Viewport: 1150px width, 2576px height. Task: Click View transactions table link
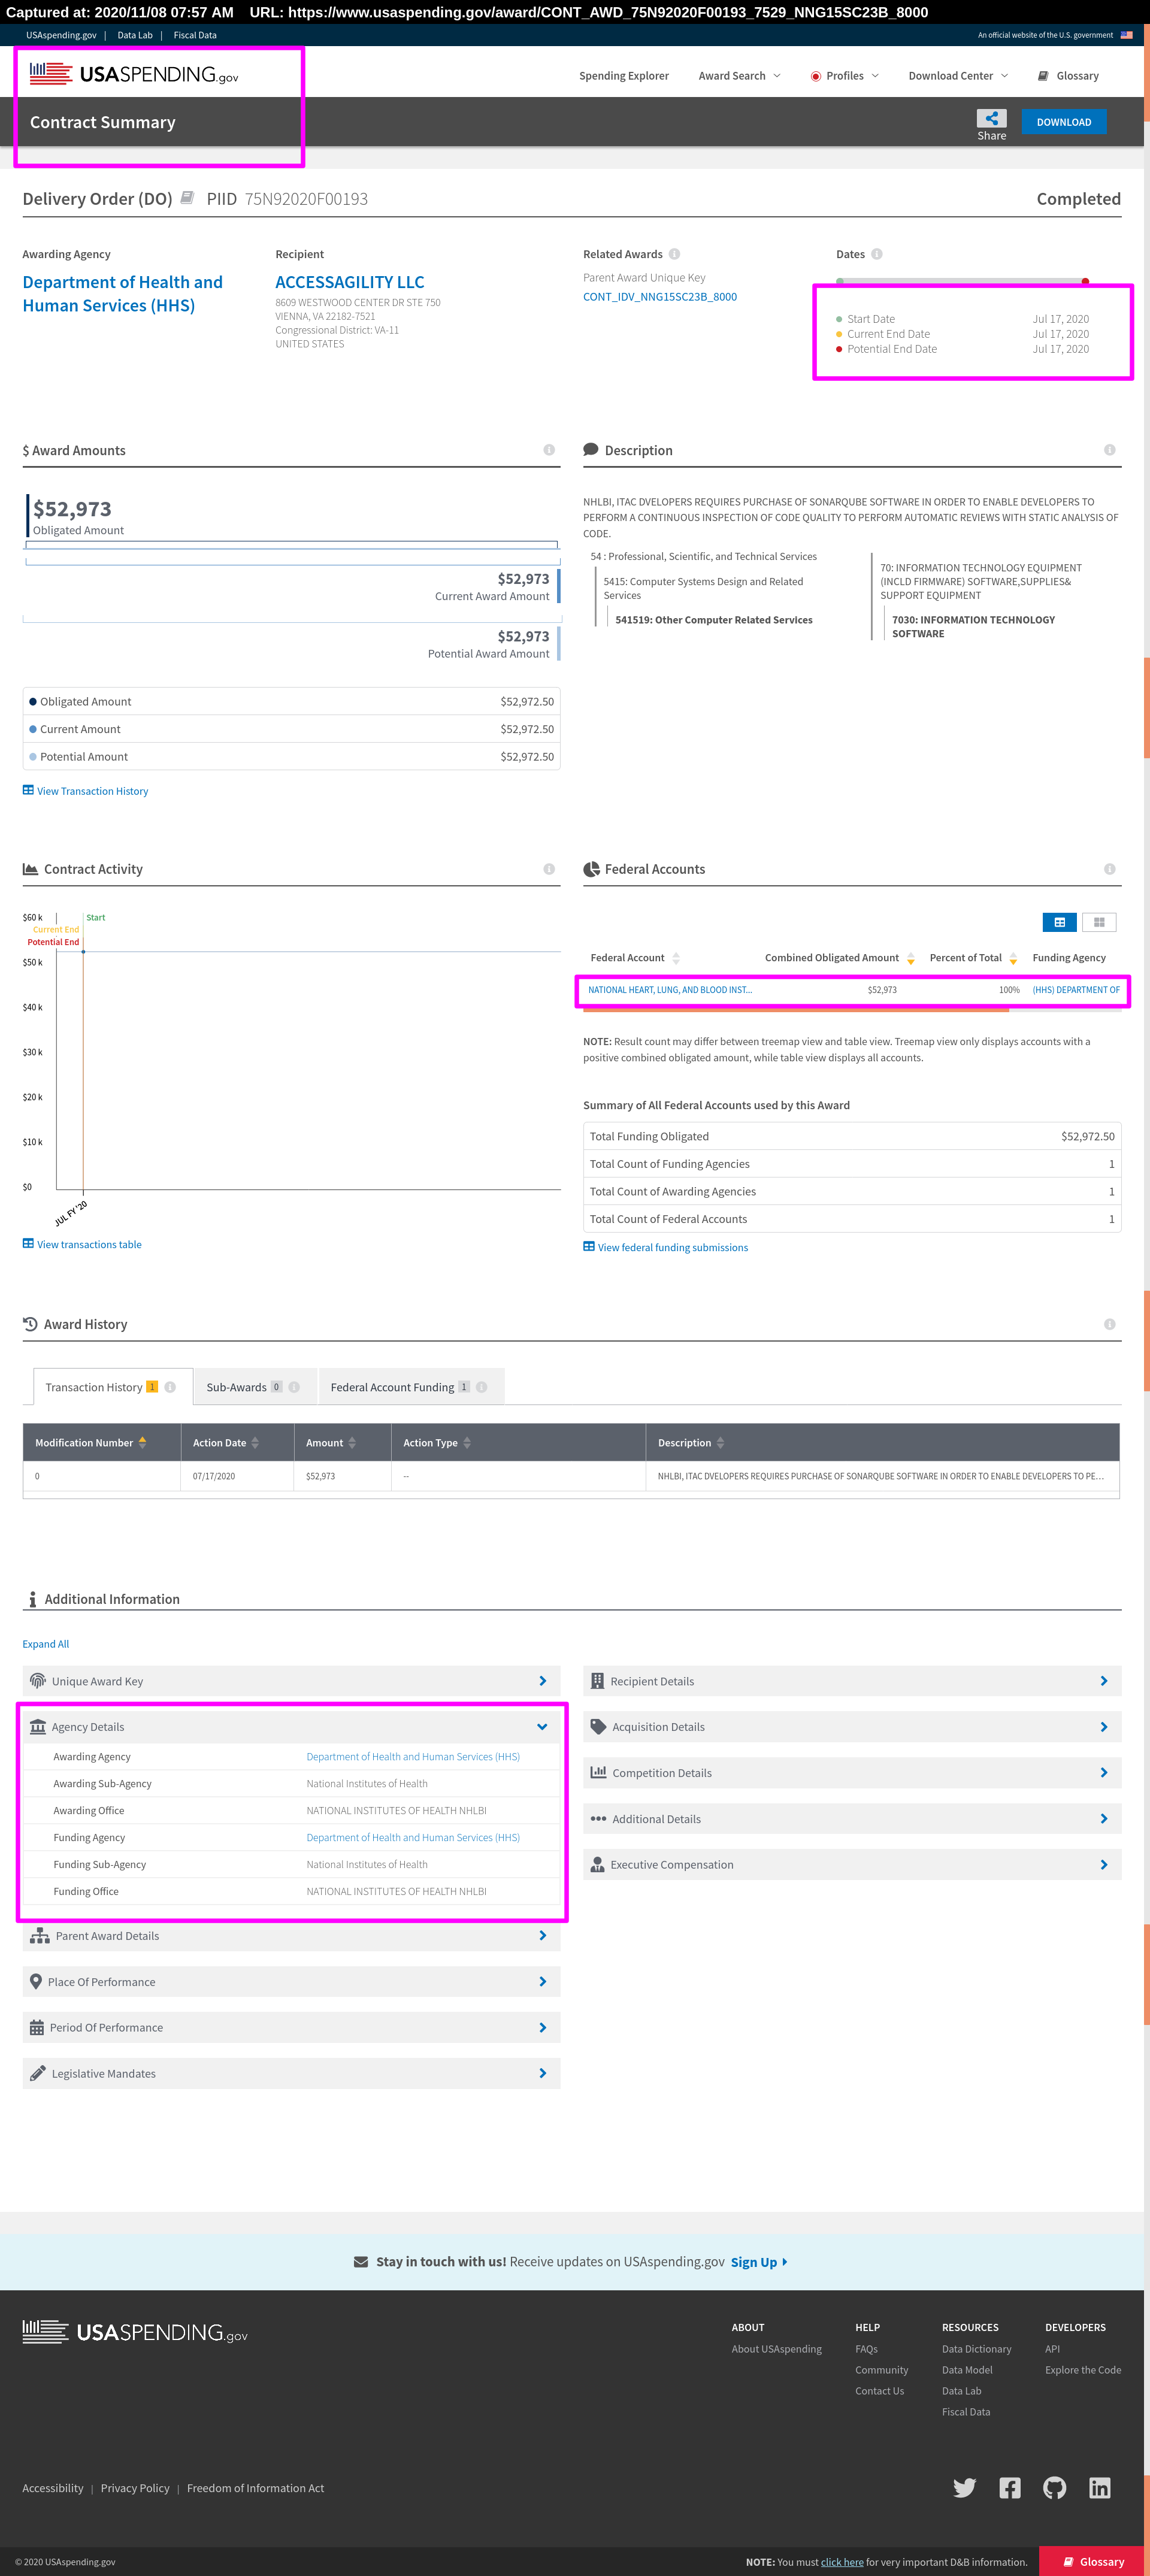[82, 1244]
